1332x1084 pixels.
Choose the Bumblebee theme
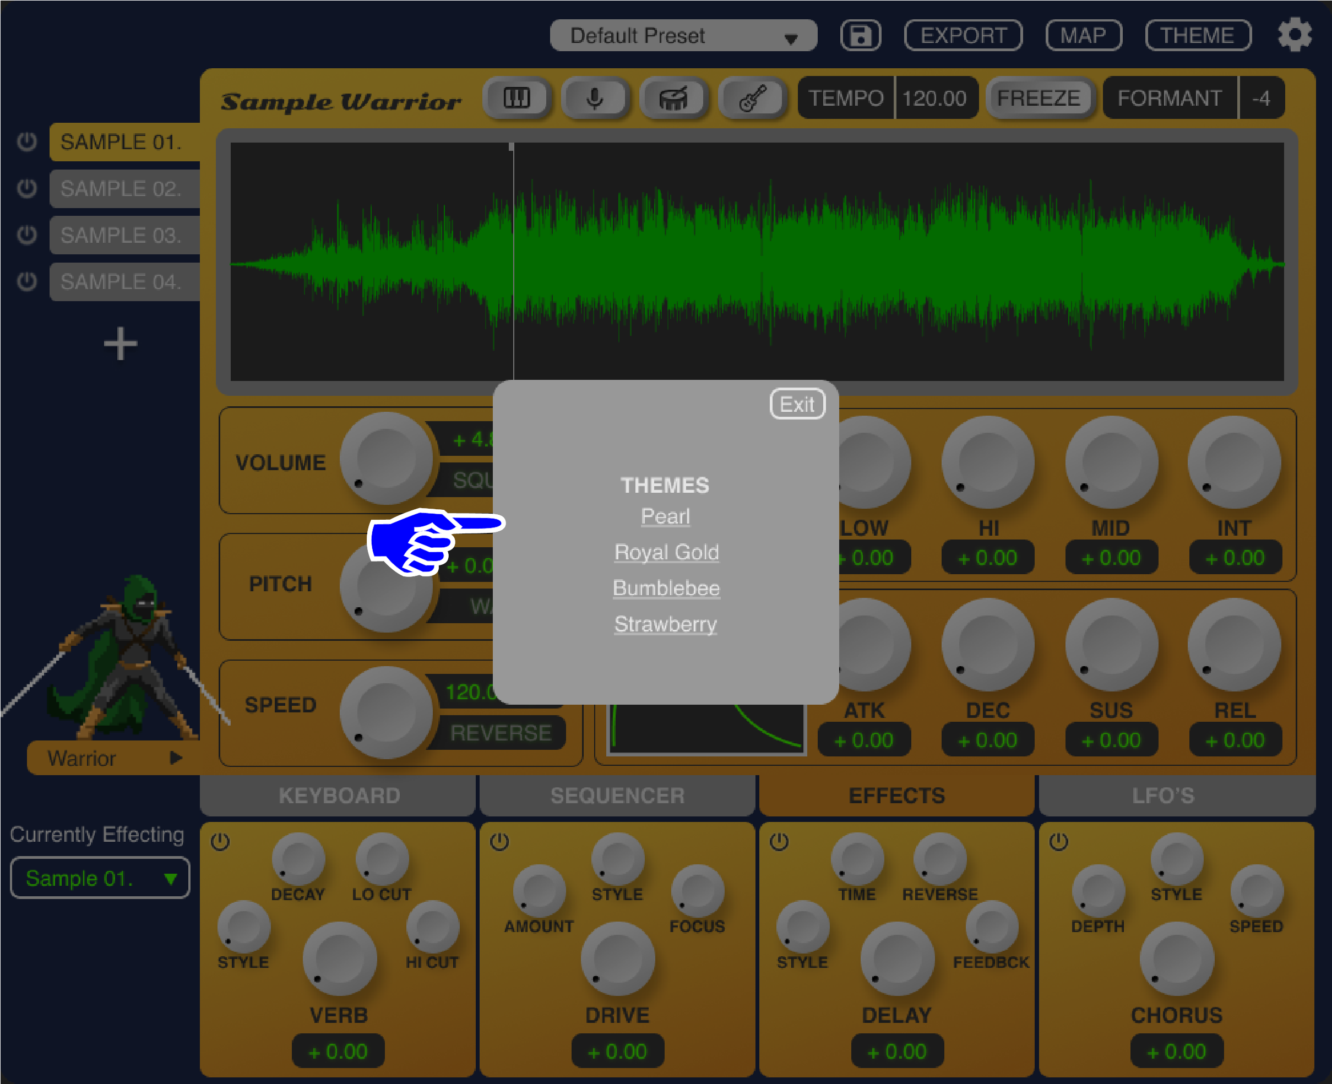pyautogui.click(x=666, y=588)
